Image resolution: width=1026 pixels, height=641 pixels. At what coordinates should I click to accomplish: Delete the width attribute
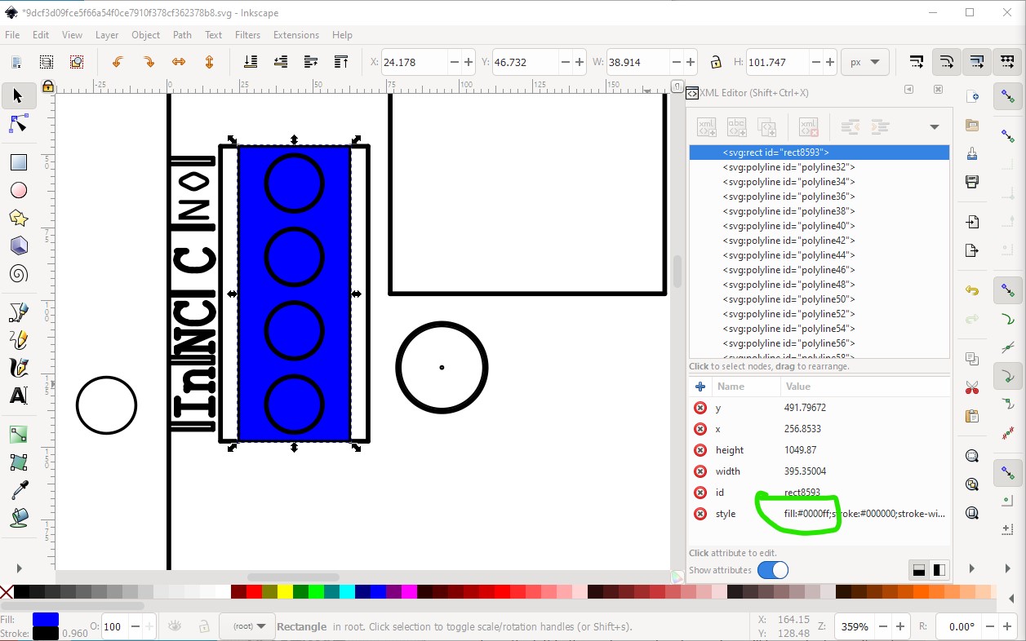pos(700,471)
